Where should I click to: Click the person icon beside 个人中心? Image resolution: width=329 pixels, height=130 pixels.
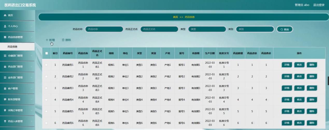pos(5,26)
